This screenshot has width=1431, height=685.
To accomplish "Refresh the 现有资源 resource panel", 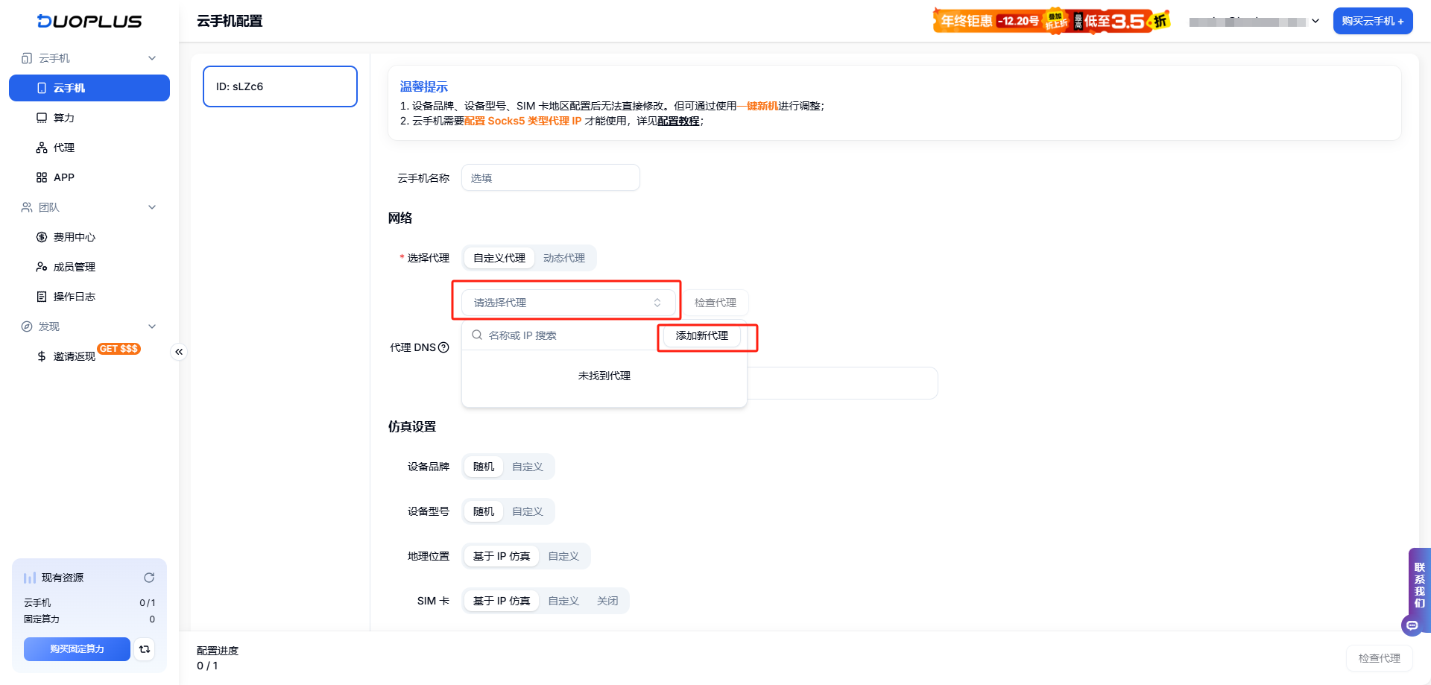I will (x=149, y=577).
